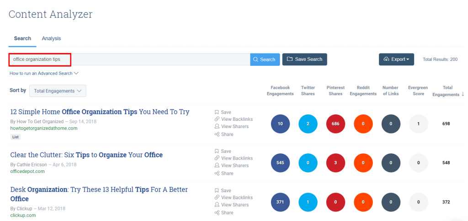Screen dimensions: 468x221
Task: Switch to the Analysis tab
Action: (51, 38)
